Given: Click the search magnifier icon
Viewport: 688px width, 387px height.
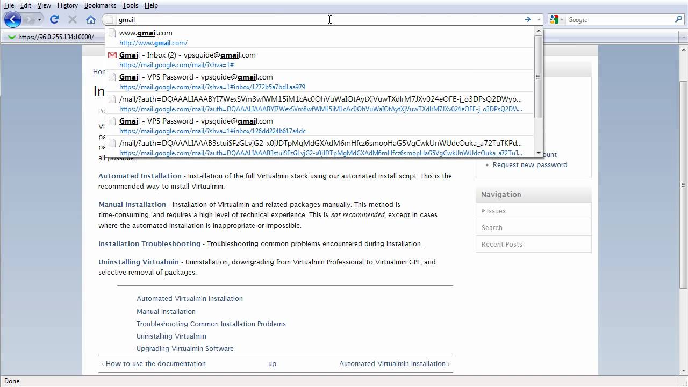Looking at the screenshot, I should (679, 20).
